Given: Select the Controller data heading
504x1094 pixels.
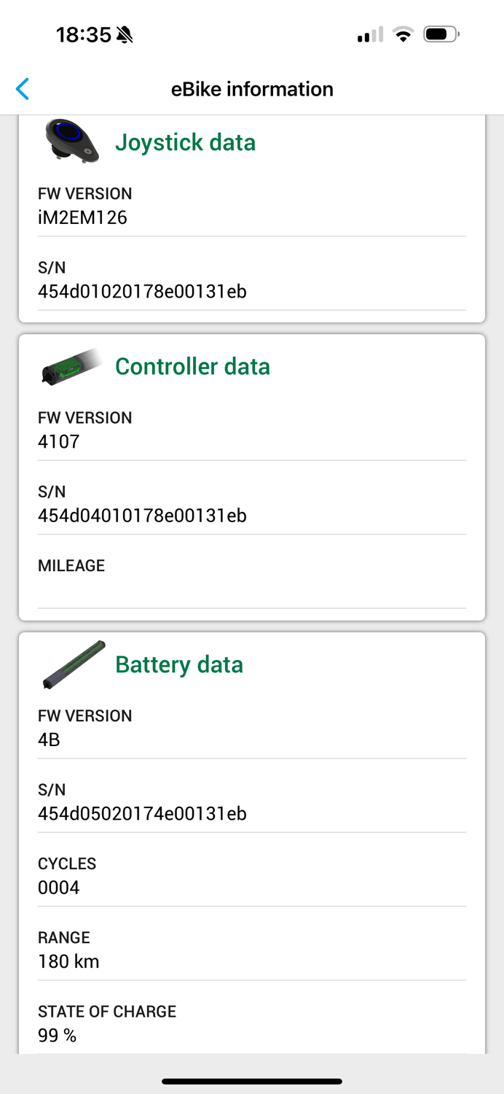Looking at the screenshot, I should (192, 366).
